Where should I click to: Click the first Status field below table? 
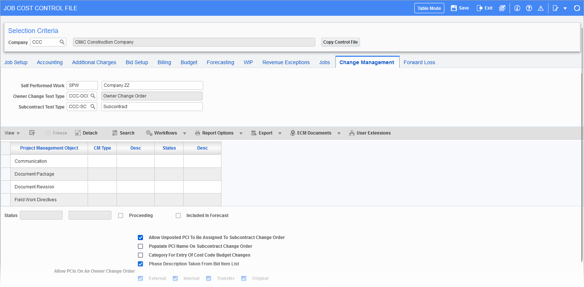tap(41, 215)
